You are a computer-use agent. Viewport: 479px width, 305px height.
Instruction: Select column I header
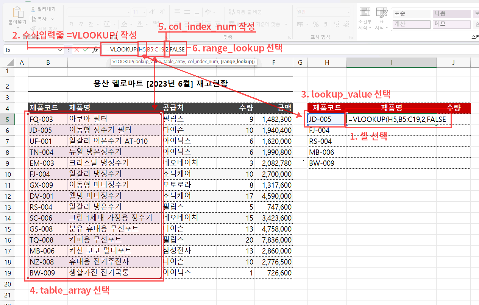(392, 62)
